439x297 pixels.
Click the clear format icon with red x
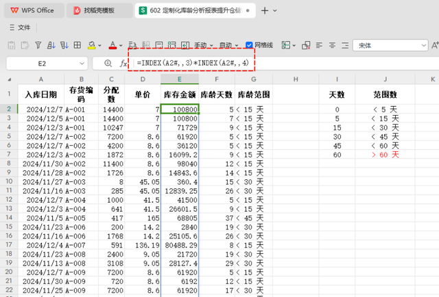(306, 45)
